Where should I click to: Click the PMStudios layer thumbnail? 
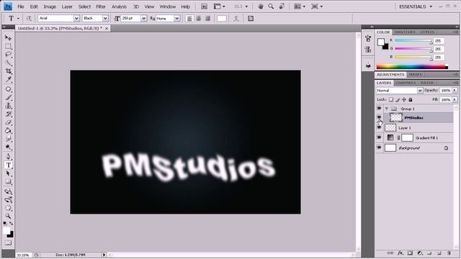click(395, 117)
